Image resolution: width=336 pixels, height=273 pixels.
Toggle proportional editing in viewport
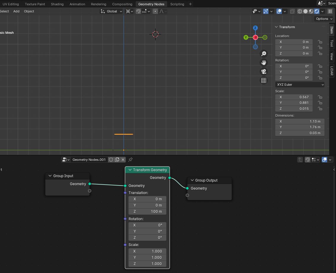click(x=155, y=11)
